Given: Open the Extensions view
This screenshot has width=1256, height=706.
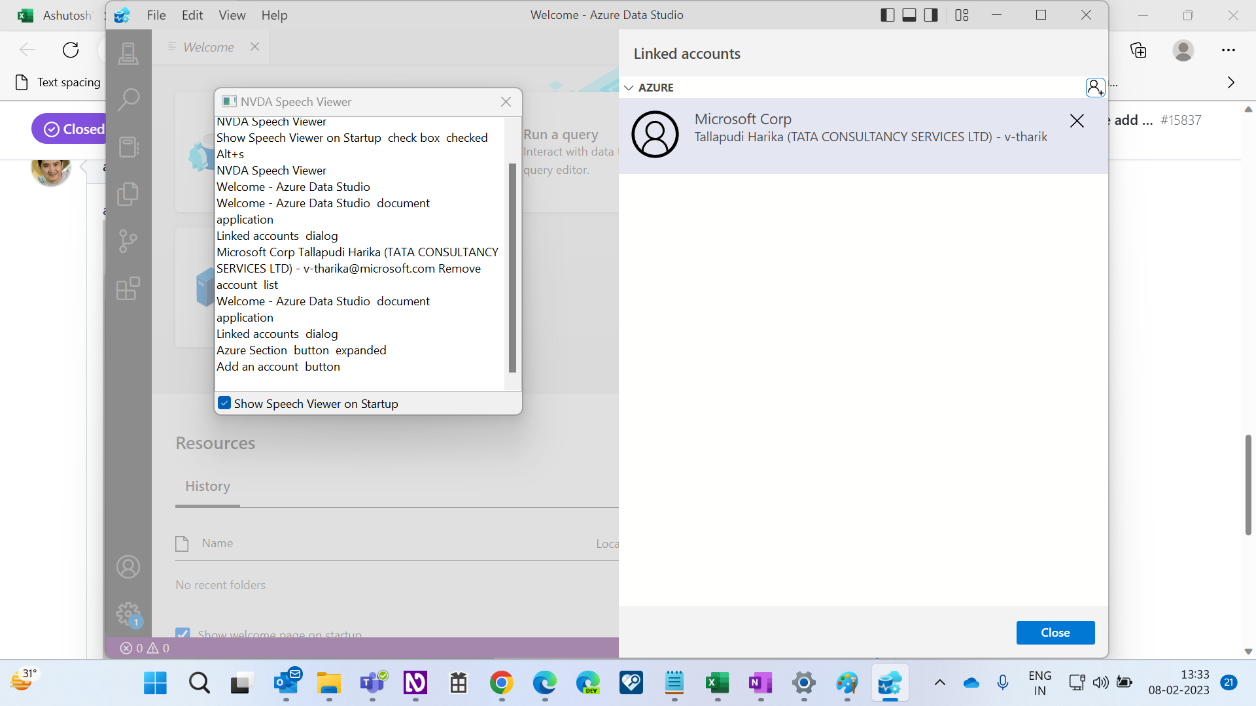Looking at the screenshot, I should pyautogui.click(x=128, y=288).
